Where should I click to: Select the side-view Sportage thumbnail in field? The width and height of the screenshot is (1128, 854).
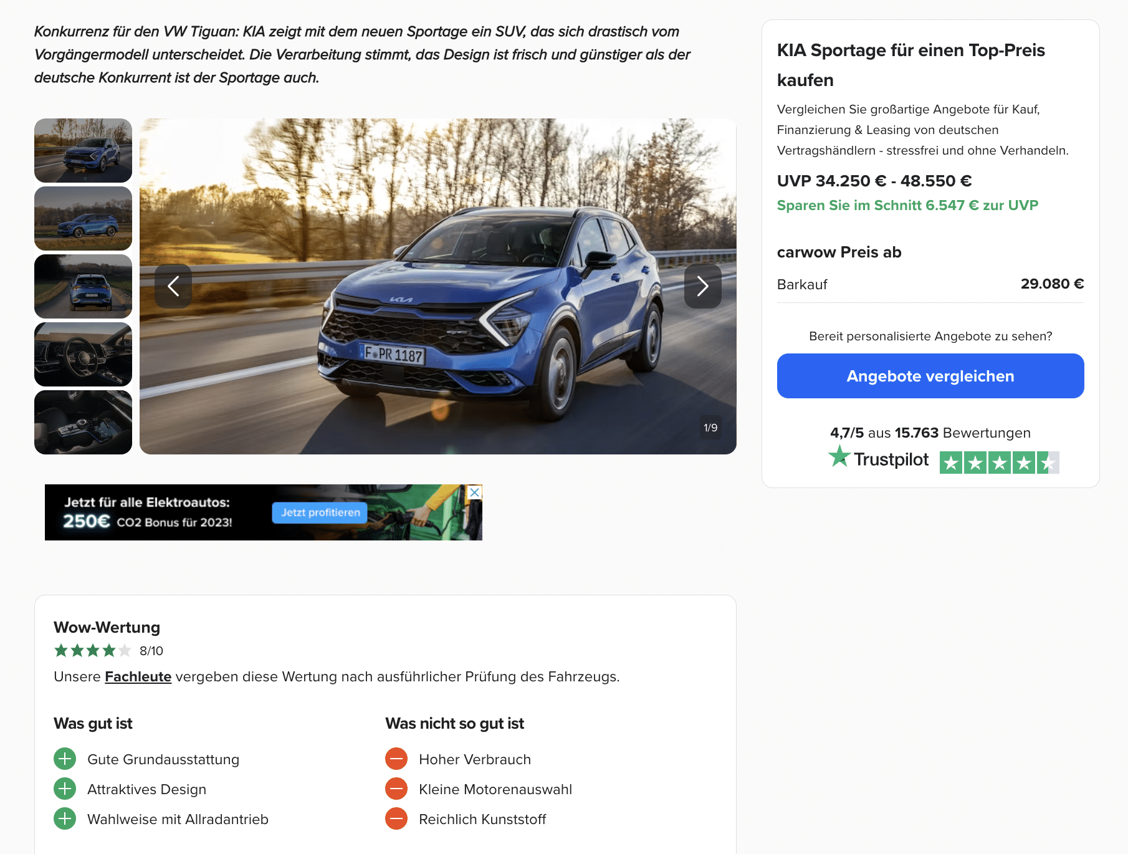tap(83, 218)
